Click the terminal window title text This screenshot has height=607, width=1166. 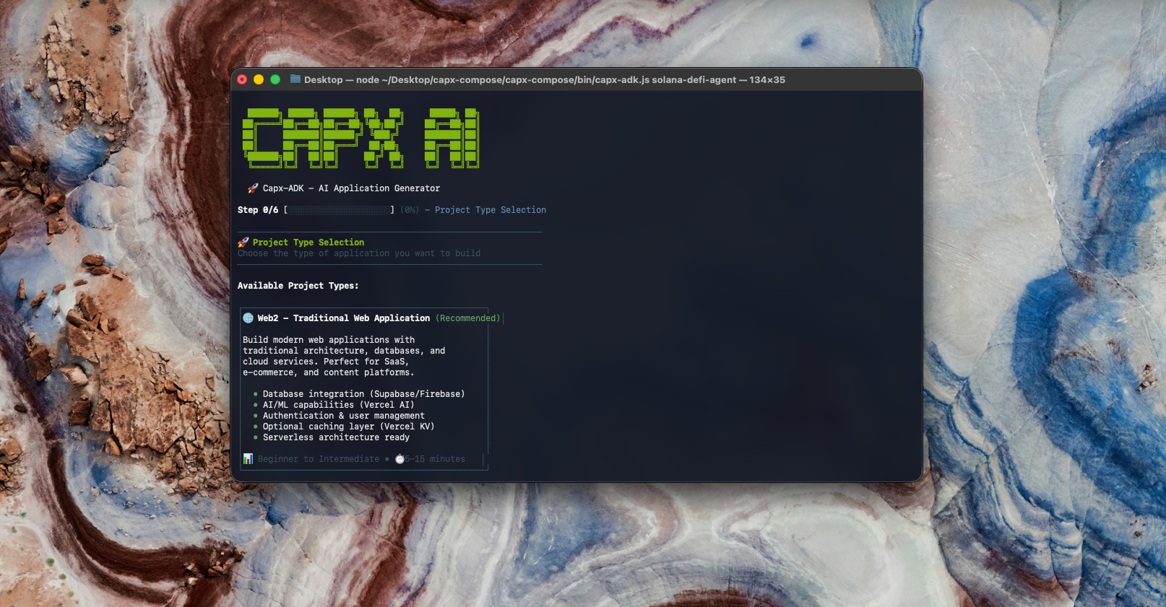pos(545,79)
